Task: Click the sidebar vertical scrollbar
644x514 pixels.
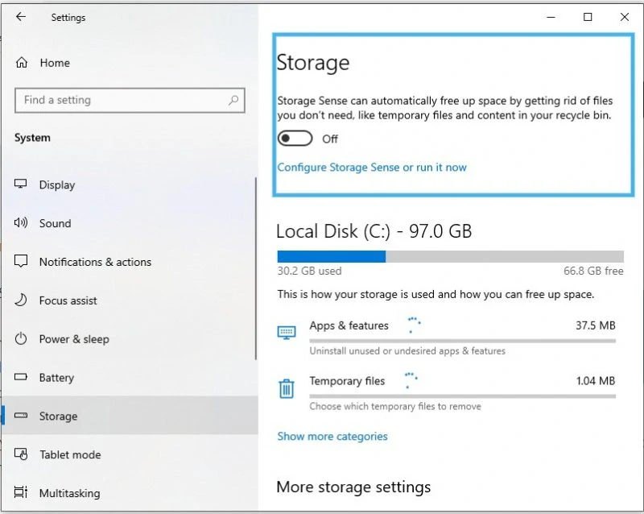Action: click(x=255, y=268)
